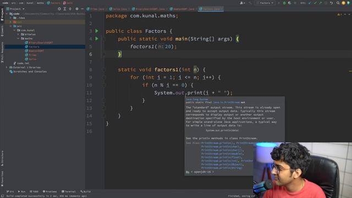Expand External Libraries in project tree

point(7,67)
